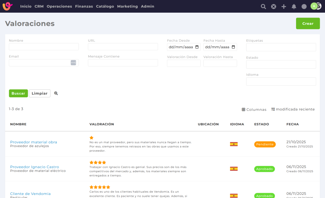Change sort order 'modificada reciente'
Image resolution: width=325 pixels, height=198 pixels.
pos(293,109)
